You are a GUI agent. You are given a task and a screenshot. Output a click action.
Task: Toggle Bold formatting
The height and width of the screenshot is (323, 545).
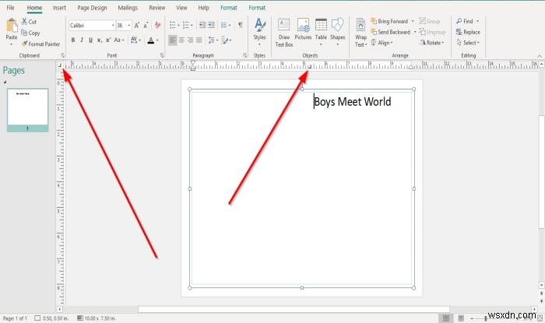point(73,40)
